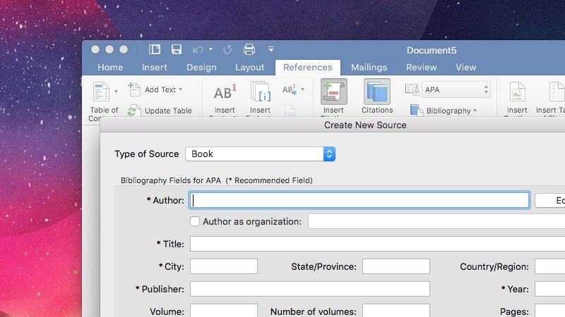565x317 pixels.
Task: Click the Insert Endnote icon
Action: 260,94
